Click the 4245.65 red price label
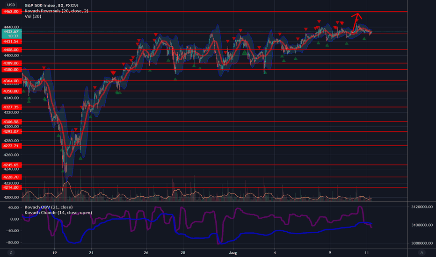 (x=11, y=165)
